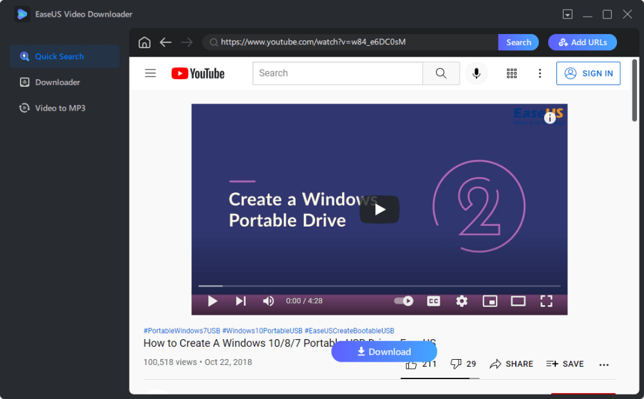Open title bar dropdown menu box
This screenshot has height=399, width=644.
(x=567, y=14)
